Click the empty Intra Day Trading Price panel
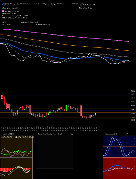The height and width of the screenshot is (179, 136). tap(54, 152)
